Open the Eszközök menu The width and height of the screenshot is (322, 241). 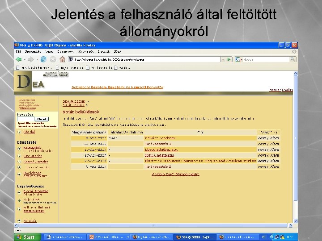pyautogui.click(x=104, y=52)
